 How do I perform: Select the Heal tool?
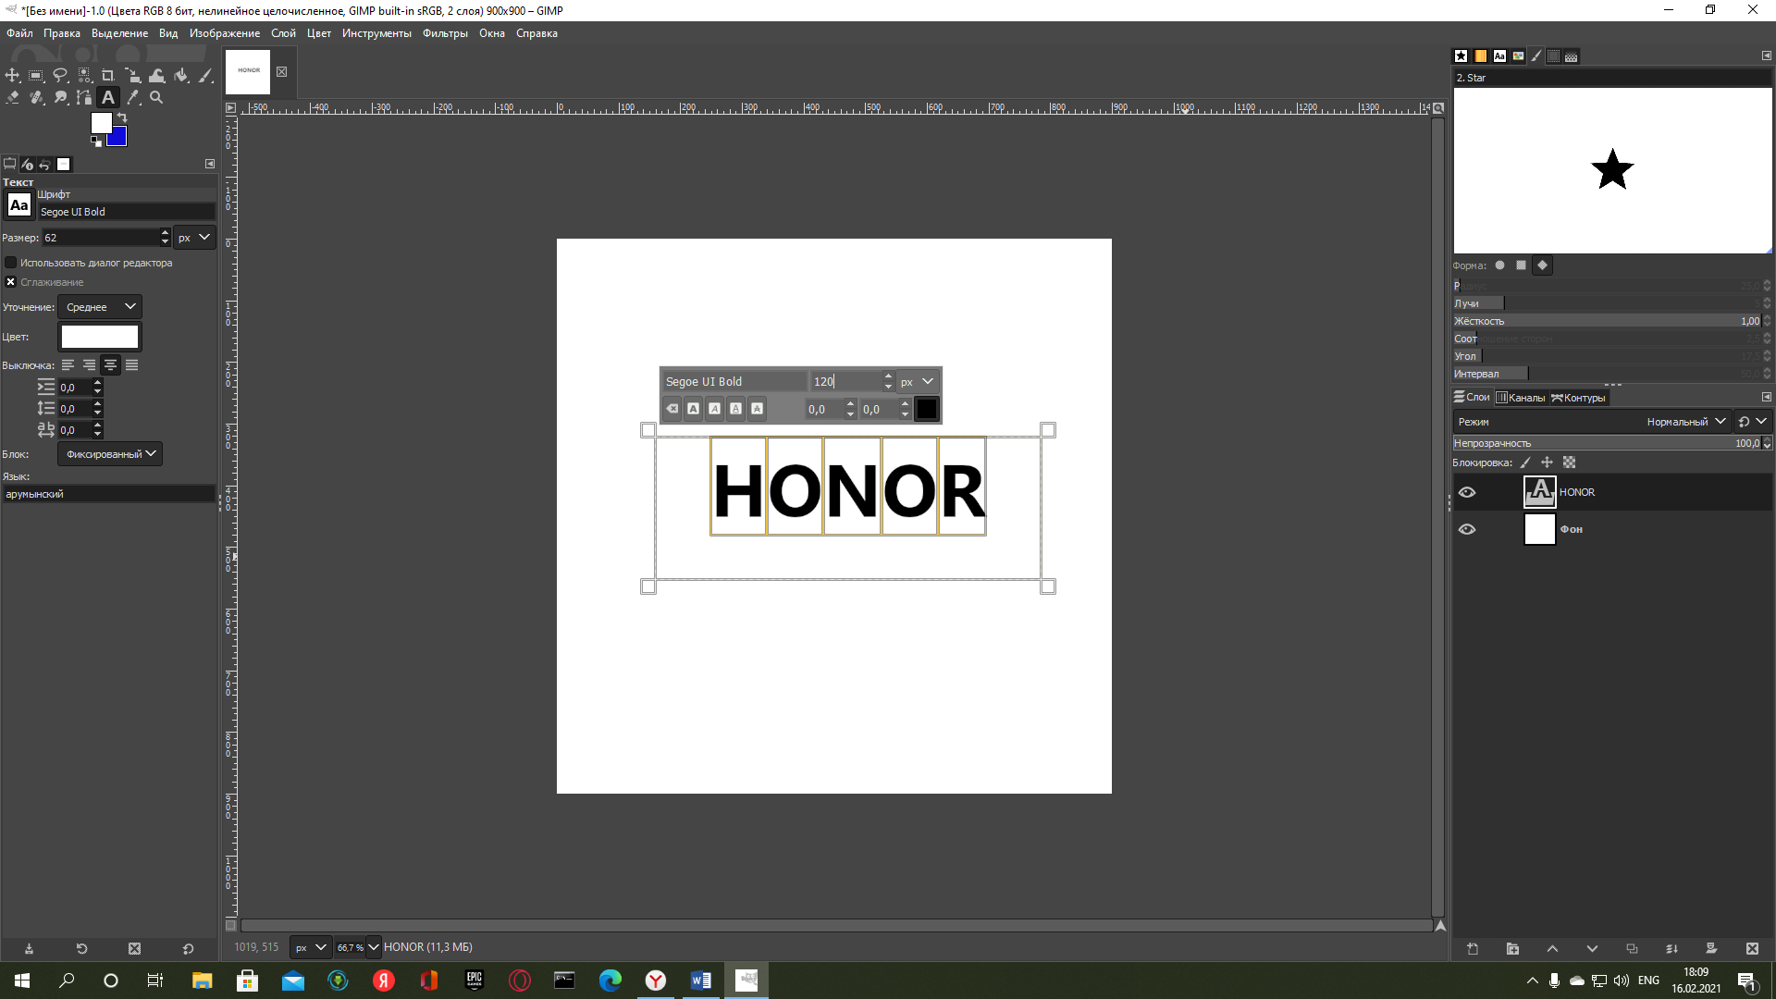pyautogui.click(x=36, y=97)
